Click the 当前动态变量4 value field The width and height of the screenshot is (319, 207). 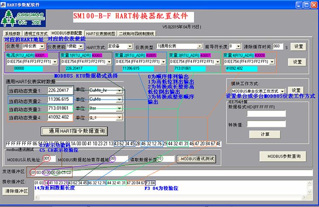pyautogui.click(x=60, y=117)
